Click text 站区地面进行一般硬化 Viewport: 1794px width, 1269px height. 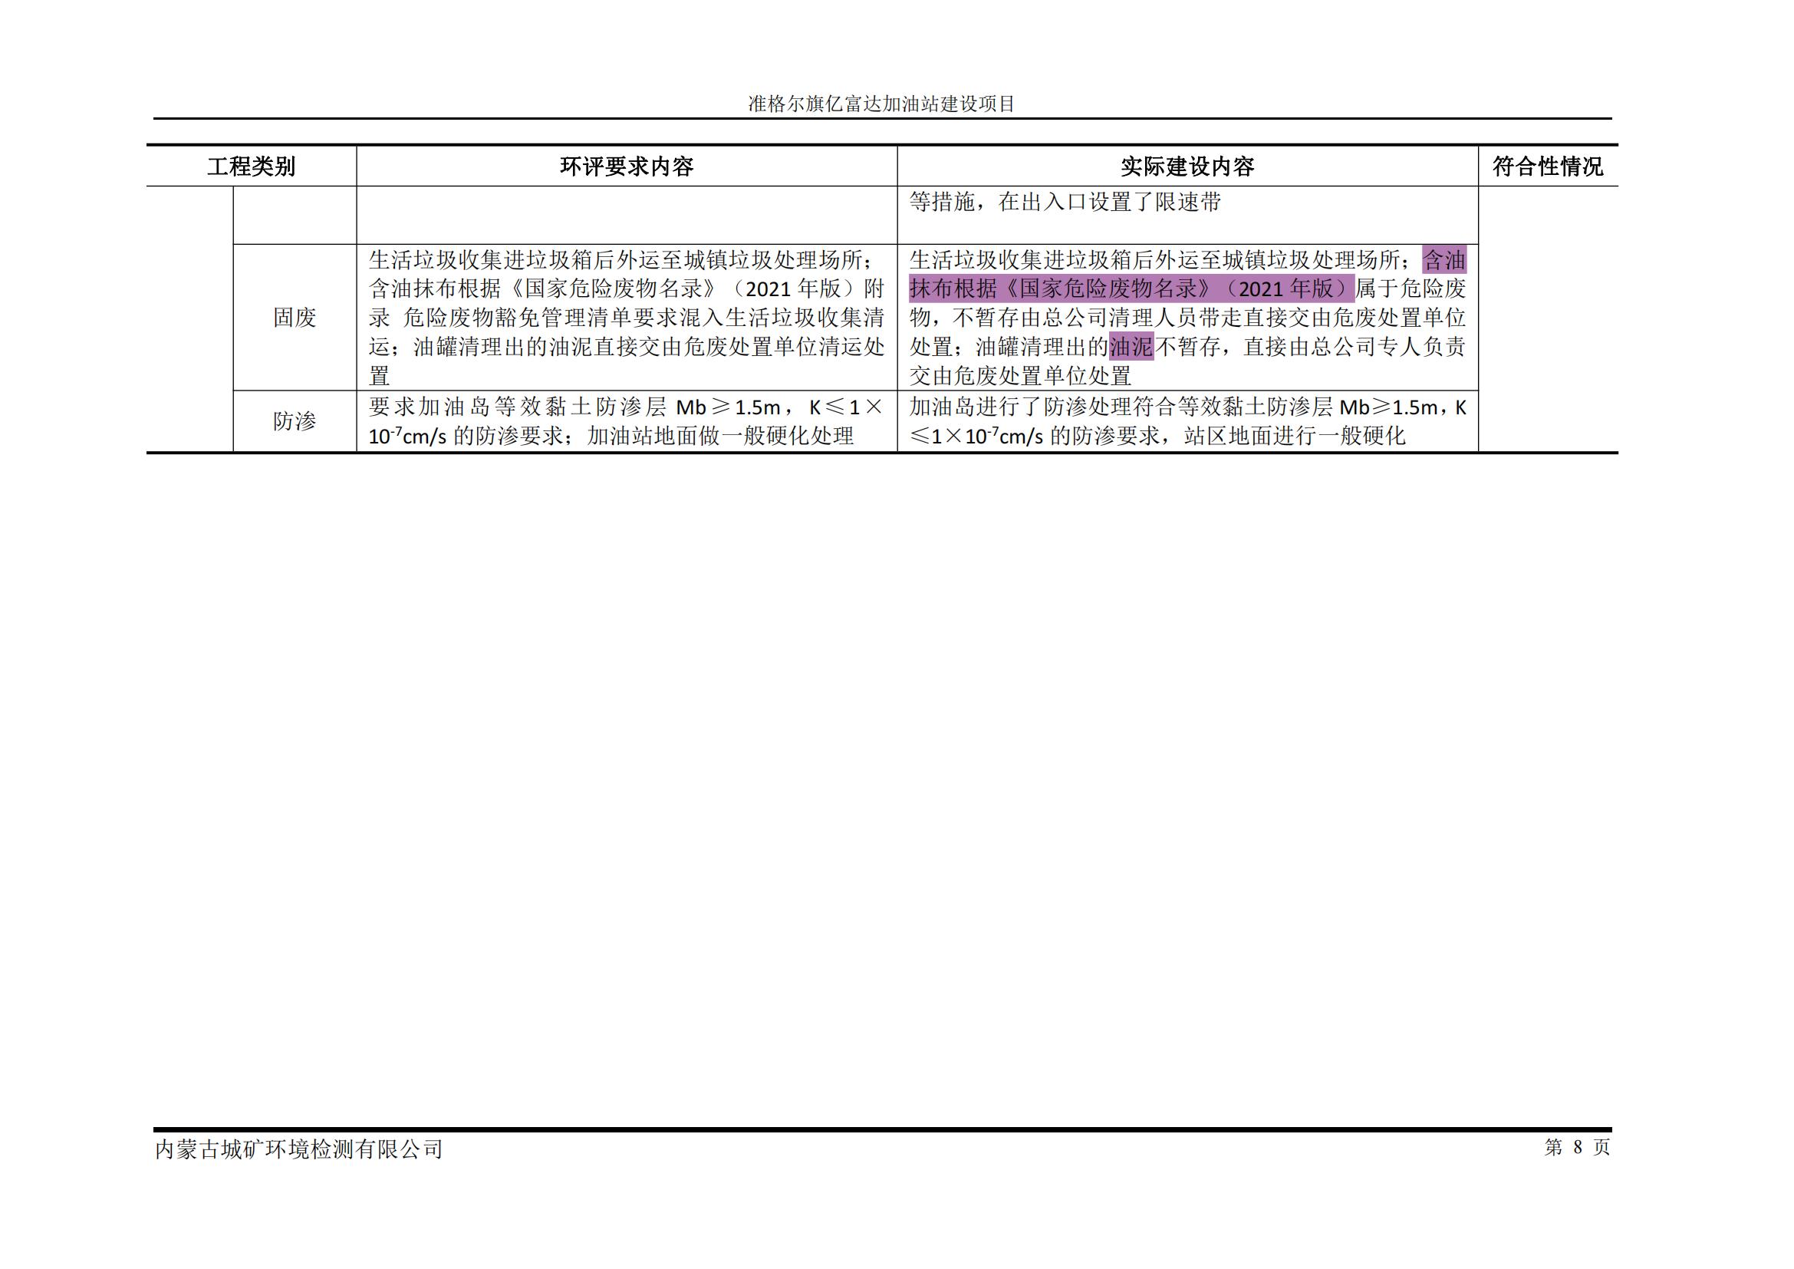tap(1294, 436)
